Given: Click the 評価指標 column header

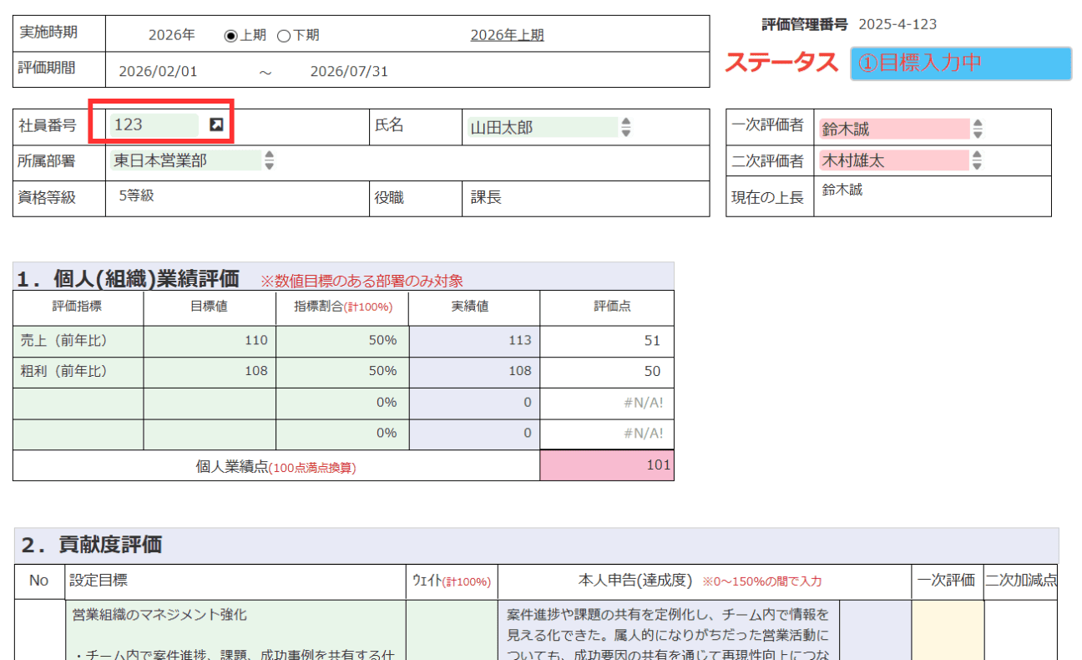Looking at the screenshot, I should [x=78, y=307].
